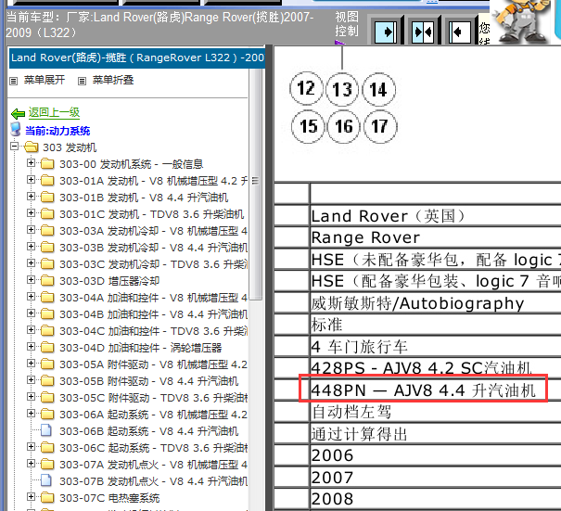
Task: Click the folder icon of 303-07C 电热塞系统
Action: [47, 497]
